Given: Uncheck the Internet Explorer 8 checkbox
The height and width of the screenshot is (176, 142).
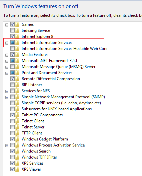Looking at the screenshot, I should [x=12, y=36].
